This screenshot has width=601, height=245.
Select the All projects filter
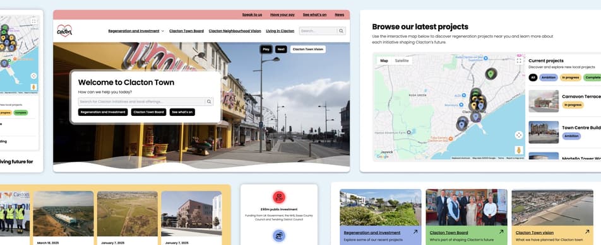coord(533,77)
